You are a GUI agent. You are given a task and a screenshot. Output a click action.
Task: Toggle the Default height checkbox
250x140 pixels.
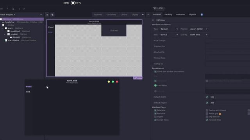pos(207,103)
